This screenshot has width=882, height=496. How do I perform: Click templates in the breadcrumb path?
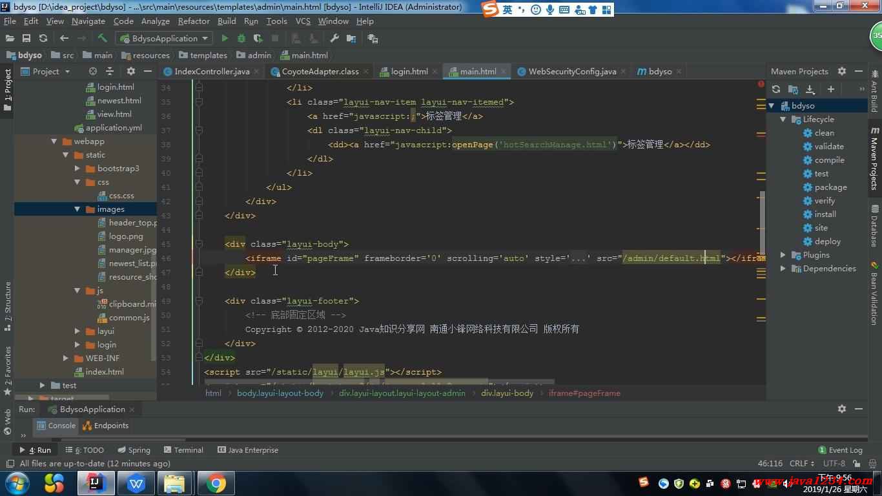tap(203, 55)
